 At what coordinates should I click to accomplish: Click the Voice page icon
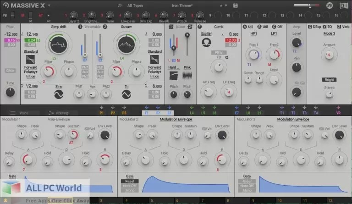point(12,113)
